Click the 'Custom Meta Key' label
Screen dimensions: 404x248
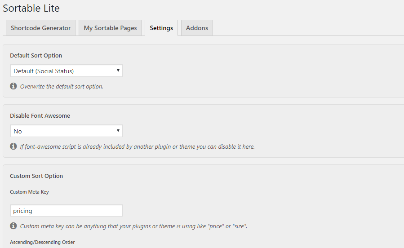[x=29, y=192]
